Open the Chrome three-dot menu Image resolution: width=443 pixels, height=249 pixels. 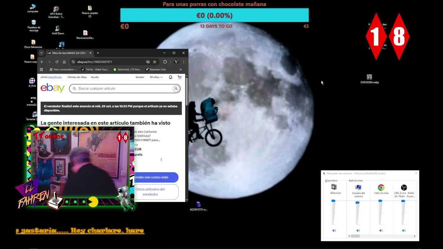[x=183, y=62]
